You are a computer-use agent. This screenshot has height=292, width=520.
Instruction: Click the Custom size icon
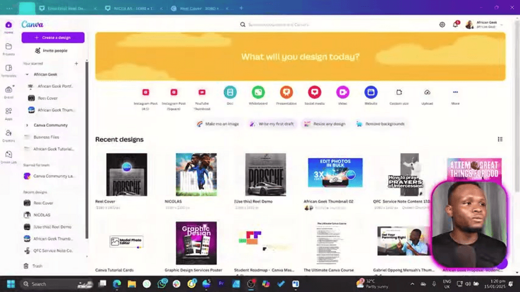tap(399, 92)
